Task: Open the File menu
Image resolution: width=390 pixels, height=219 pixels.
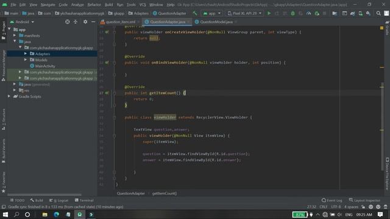Action: (13, 5)
